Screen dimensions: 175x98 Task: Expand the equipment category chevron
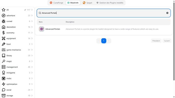pyautogui.click(x=32, y=38)
